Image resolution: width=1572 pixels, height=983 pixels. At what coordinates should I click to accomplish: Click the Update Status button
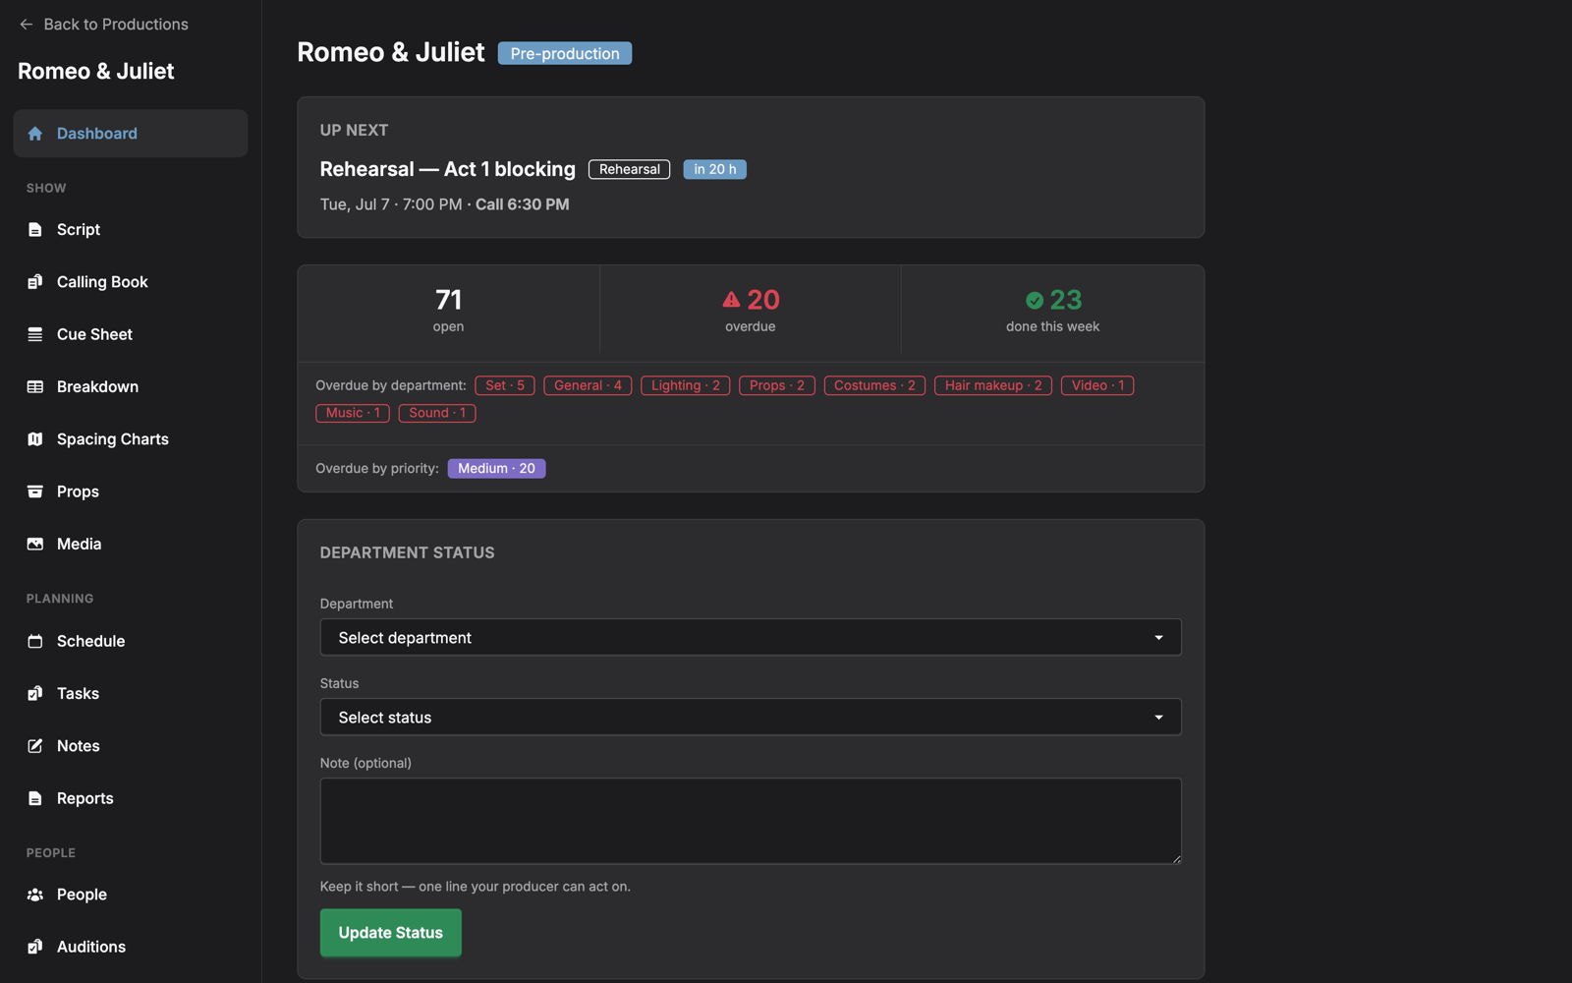[x=390, y=933]
